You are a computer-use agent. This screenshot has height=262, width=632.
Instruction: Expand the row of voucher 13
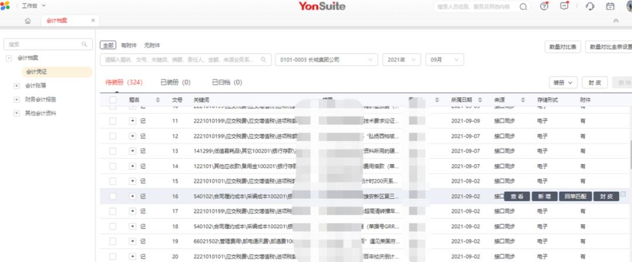click(133, 151)
